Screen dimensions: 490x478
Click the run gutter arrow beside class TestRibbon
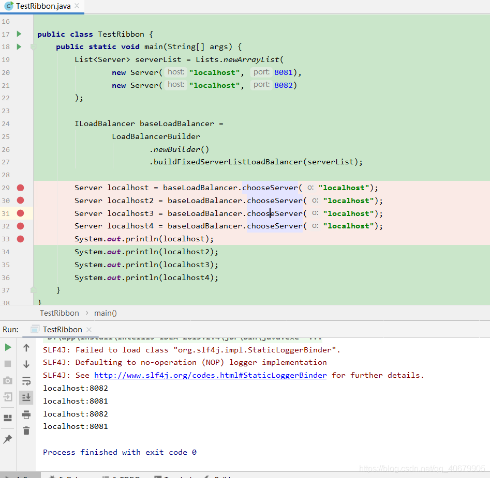19,34
